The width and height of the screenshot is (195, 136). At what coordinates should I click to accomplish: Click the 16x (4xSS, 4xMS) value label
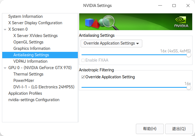click(175, 51)
